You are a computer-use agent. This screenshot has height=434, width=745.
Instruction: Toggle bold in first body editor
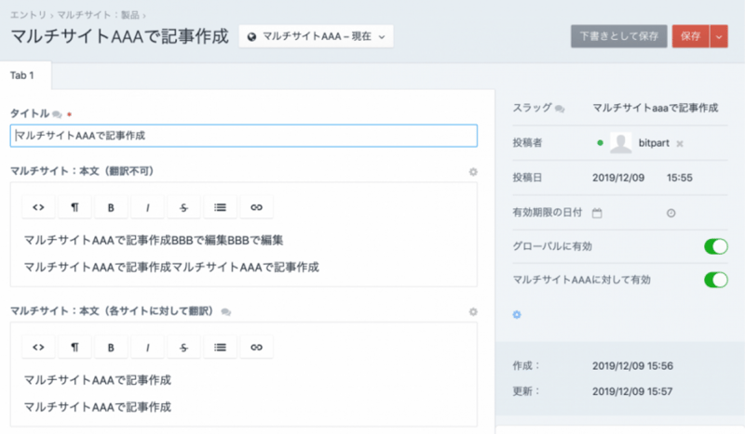[x=111, y=206]
